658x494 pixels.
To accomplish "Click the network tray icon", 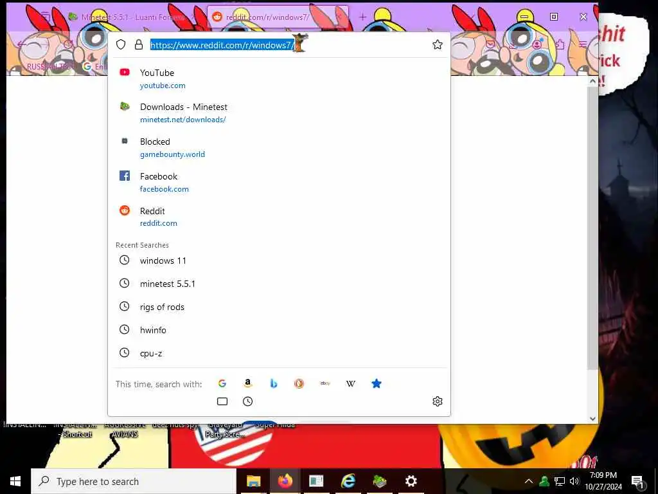I will point(560,481).
